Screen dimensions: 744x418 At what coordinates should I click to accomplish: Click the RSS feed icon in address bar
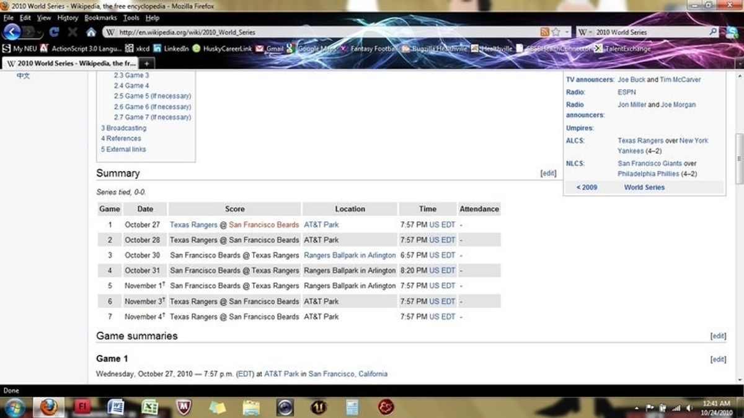tap(544, 32)
